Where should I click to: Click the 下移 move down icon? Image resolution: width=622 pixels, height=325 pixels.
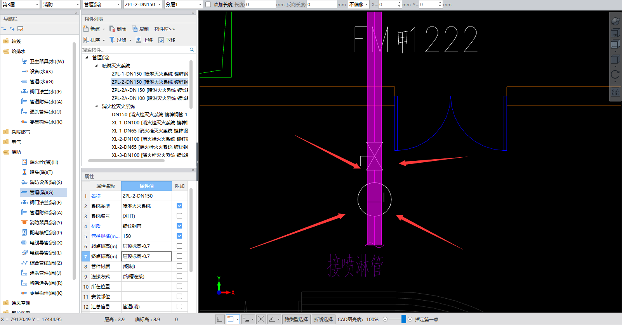pyautogui.click(x=161, y=40)
